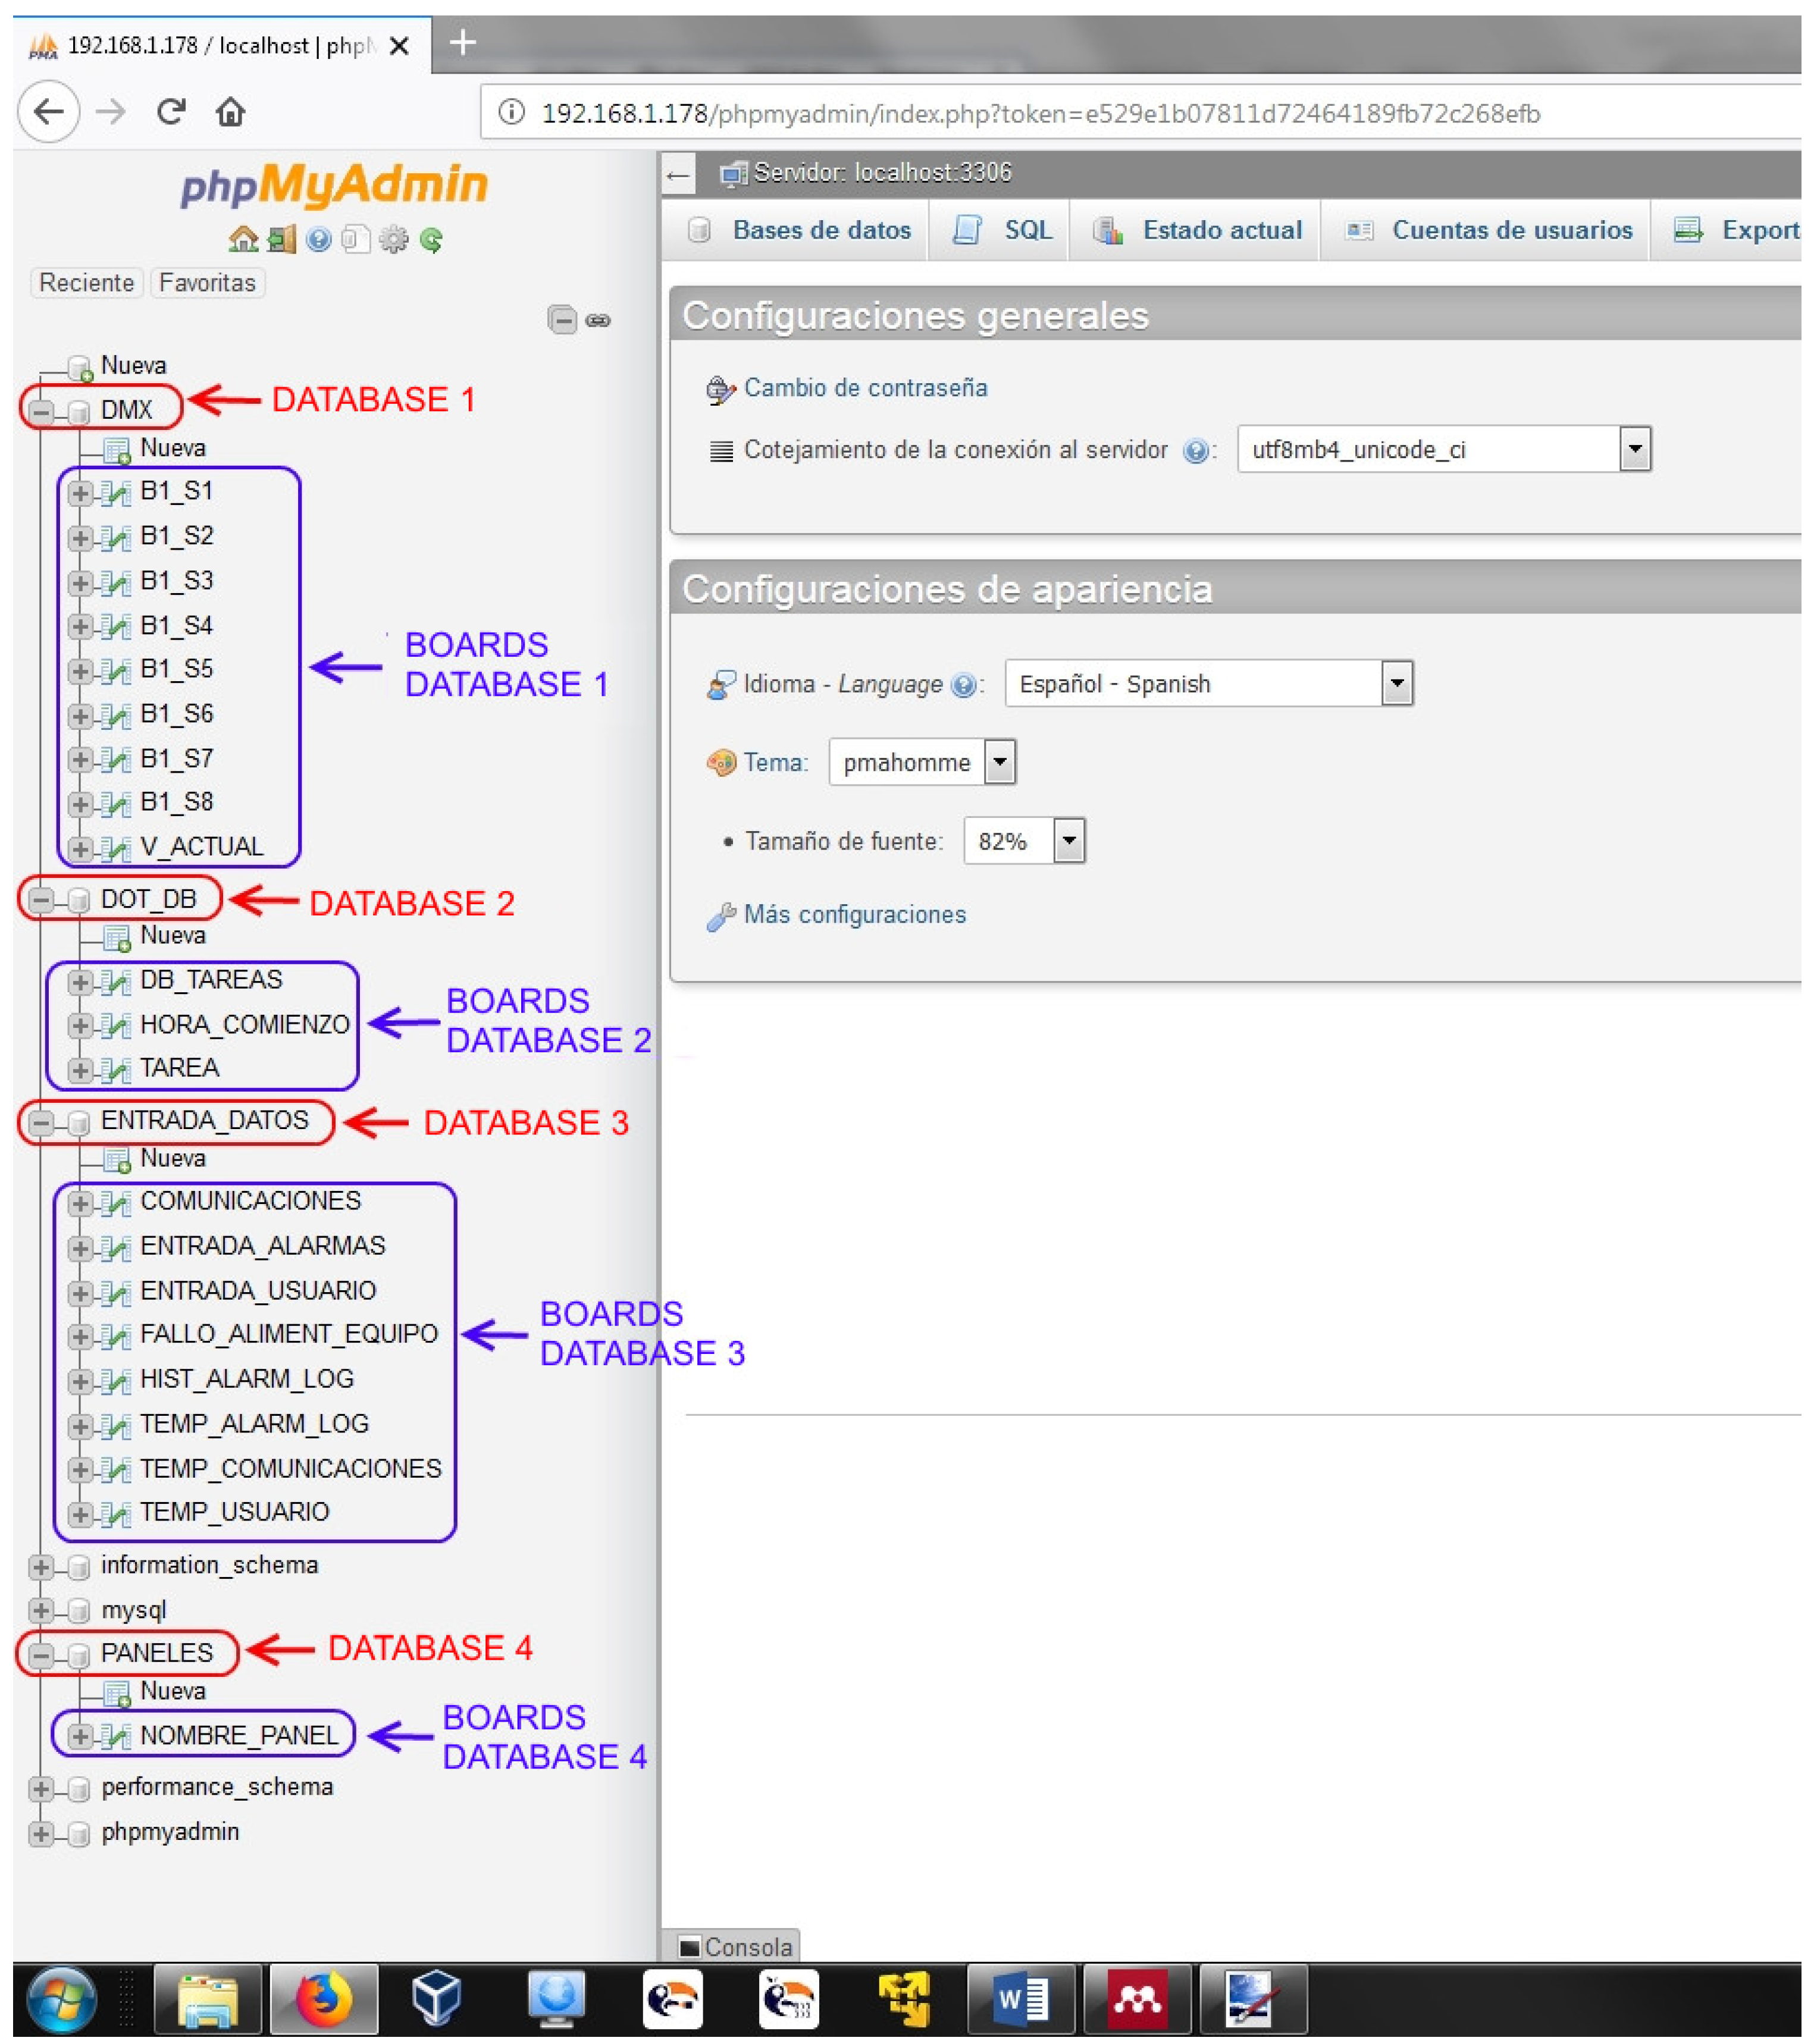Expand the information_schema database
The width and height of the screenshot is (1814, 2044).
(41, 1567)
